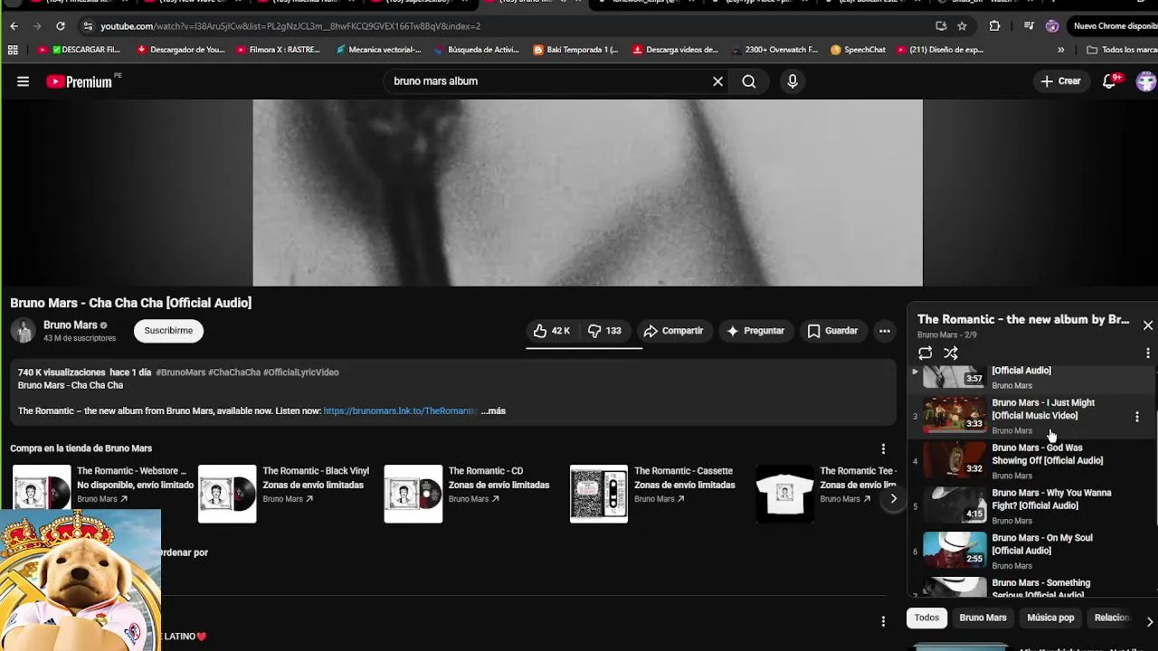Open options for I Just Might video
This screenshot has height=651, width=1158.
(1137, 417)
